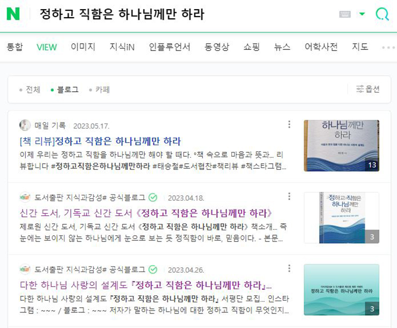Open the teal banner thumbnail of the 2023.04.26 post
This screenshot has width=397, height=328.
[x=342, y=290]
